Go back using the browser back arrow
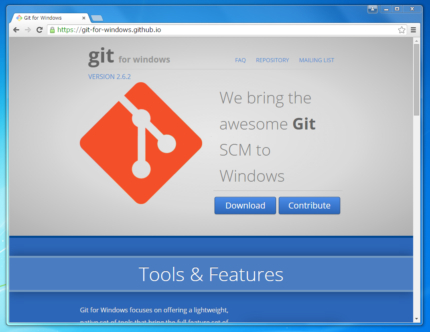 click(16, 30)
